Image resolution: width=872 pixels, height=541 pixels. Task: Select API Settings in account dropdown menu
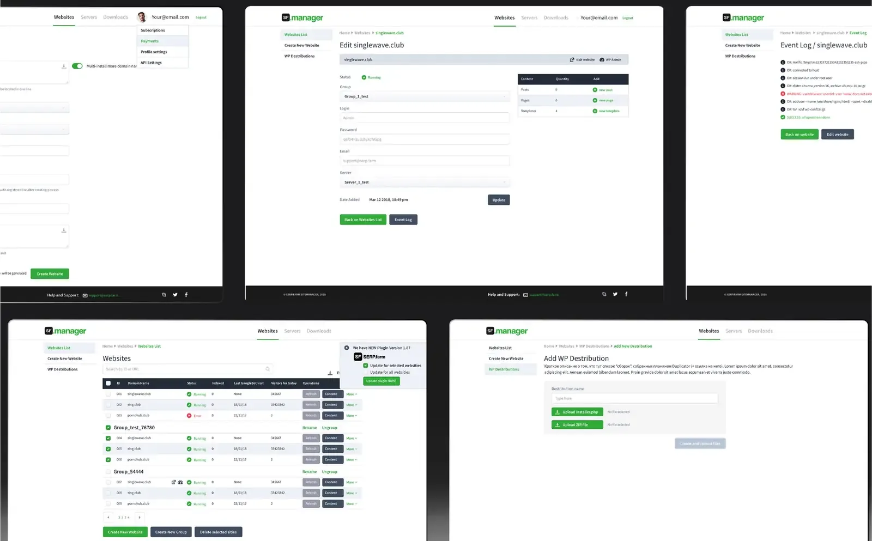coord(162,63)
